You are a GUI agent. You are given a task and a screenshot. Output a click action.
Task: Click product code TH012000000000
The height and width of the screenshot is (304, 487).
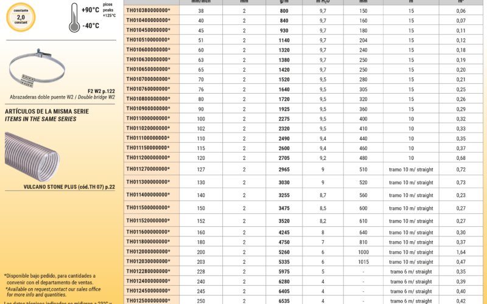click(x=148, y=252)
